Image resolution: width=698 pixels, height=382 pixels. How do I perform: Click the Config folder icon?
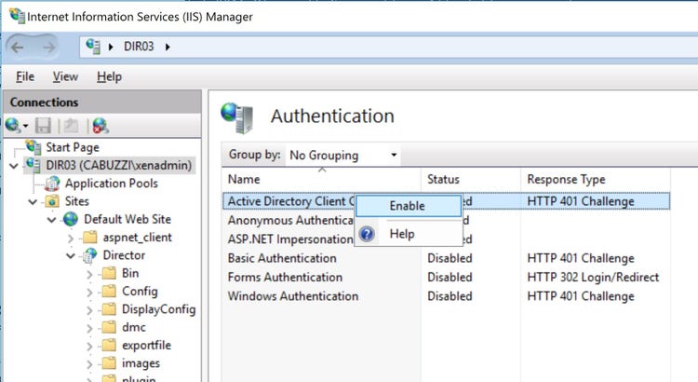pos(109,291)
